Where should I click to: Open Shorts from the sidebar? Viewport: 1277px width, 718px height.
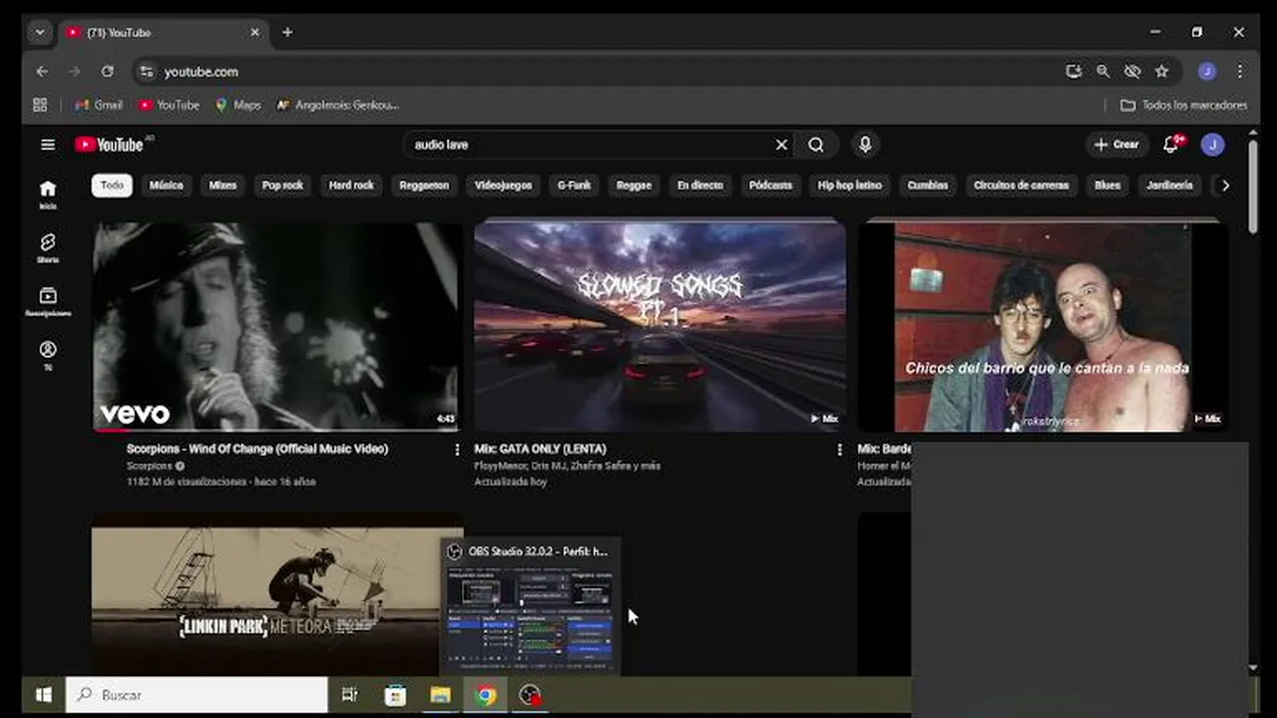tap(47, 247)
